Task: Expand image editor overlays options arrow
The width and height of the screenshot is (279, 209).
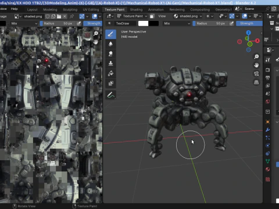Action: pos(100,16)
